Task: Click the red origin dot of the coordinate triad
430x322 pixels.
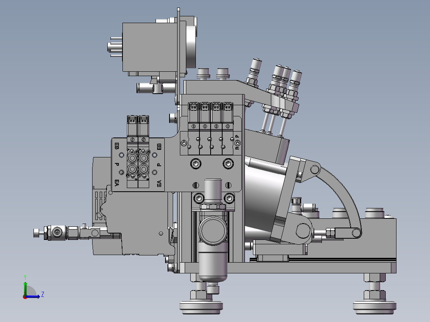Action: click(x=25, y=297)
